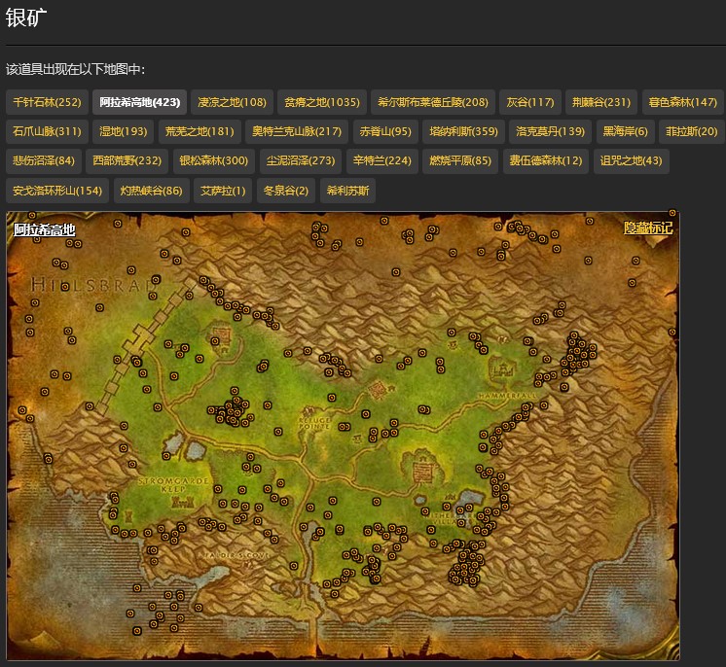Switch to 灰谷(117) tab
726x667 pixels.
coord(530,102)
